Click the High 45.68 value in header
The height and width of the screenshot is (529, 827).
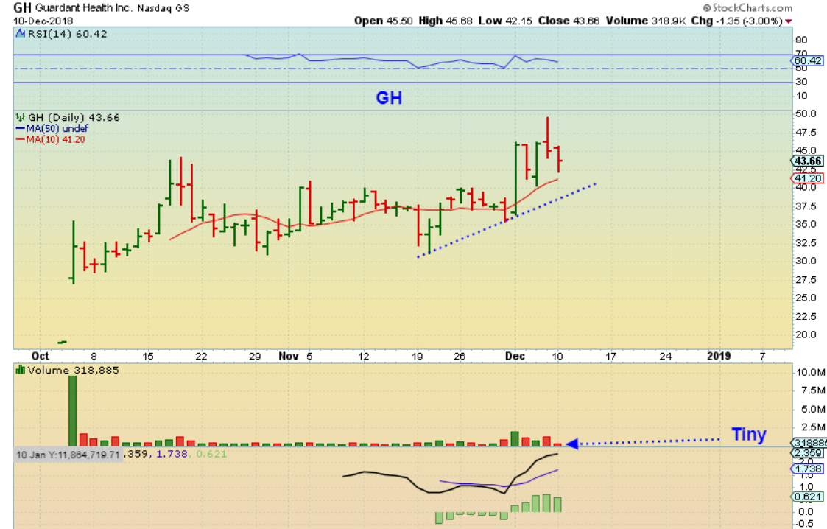point(446,21)
